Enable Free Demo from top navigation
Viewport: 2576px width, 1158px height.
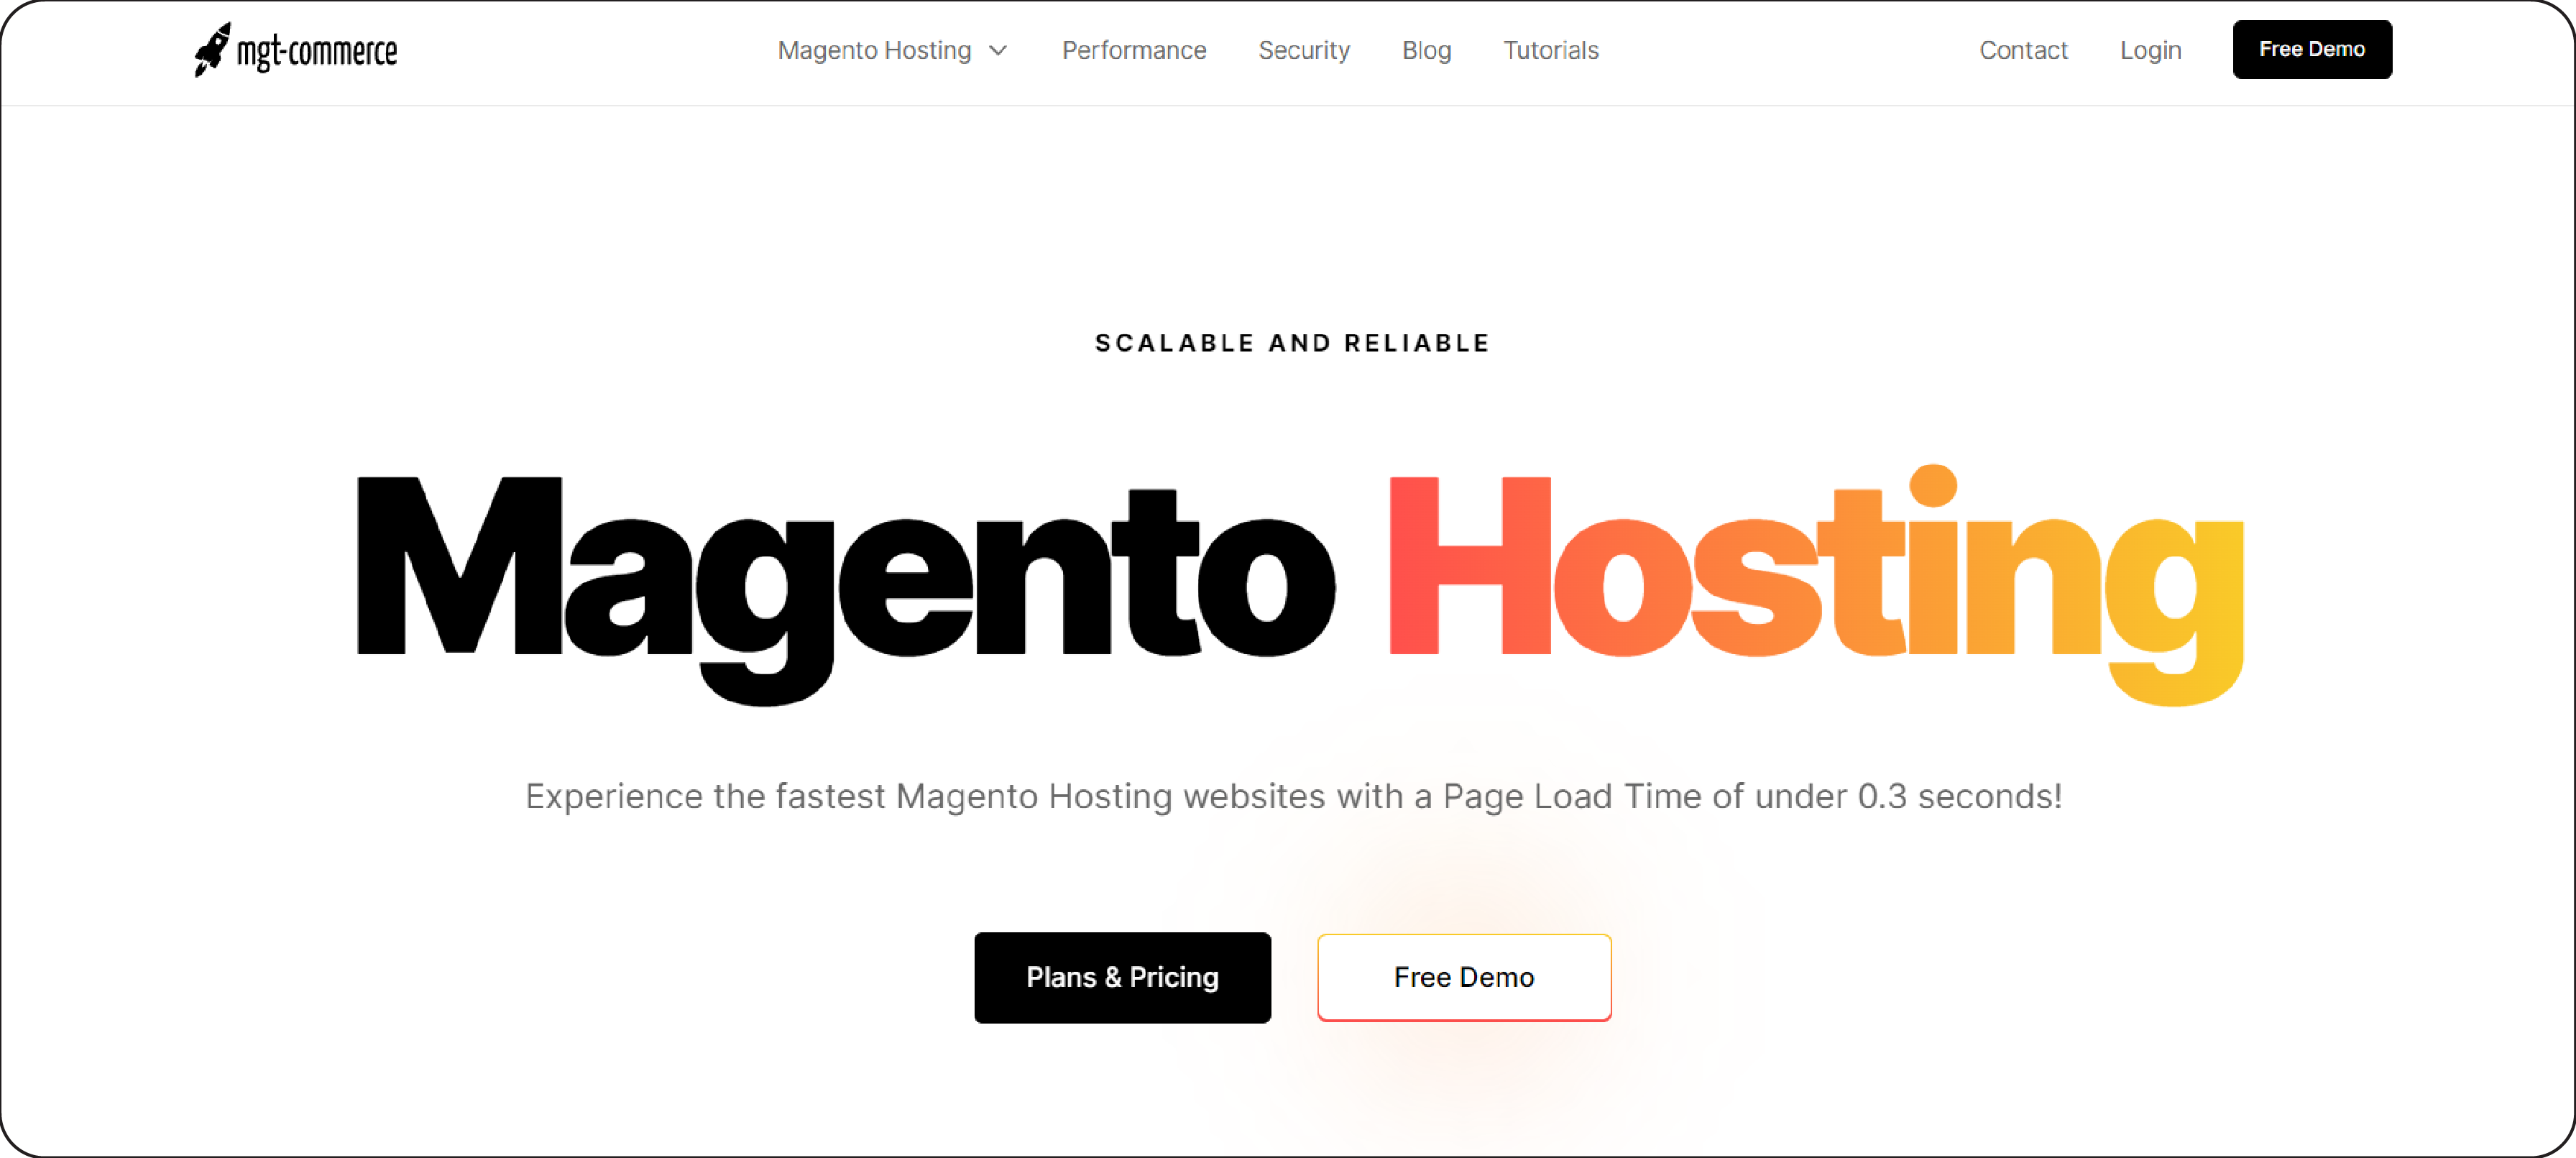2311,50
